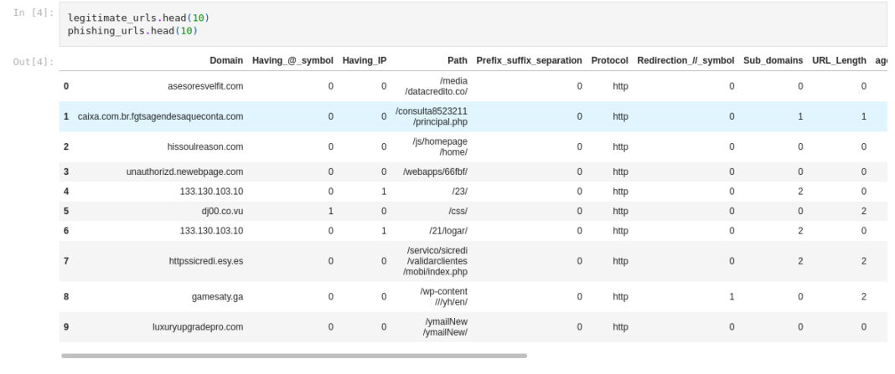Click the Having_@_symbol column header
This screenshot has height=374, width=895.
pos(292,61)
